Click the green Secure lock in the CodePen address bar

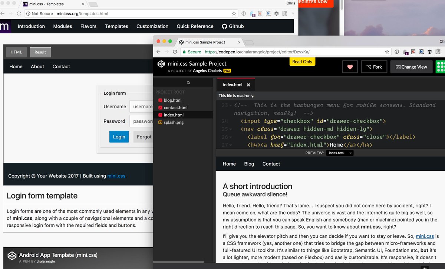click(184, 52)
